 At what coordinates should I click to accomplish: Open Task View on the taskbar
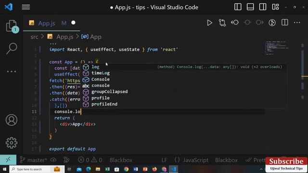[69, 169]
